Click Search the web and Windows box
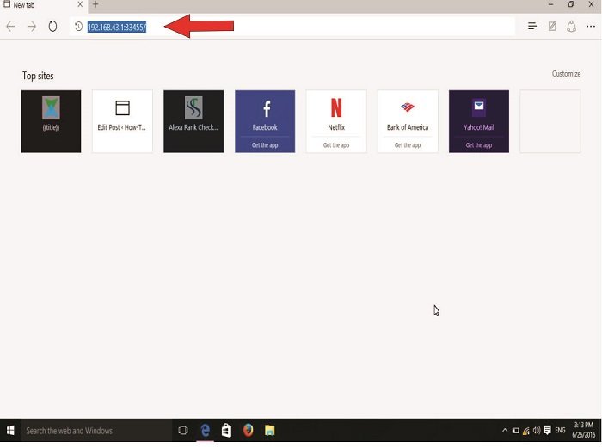This screenshot has height=447, width=602. tap(96, 431)
